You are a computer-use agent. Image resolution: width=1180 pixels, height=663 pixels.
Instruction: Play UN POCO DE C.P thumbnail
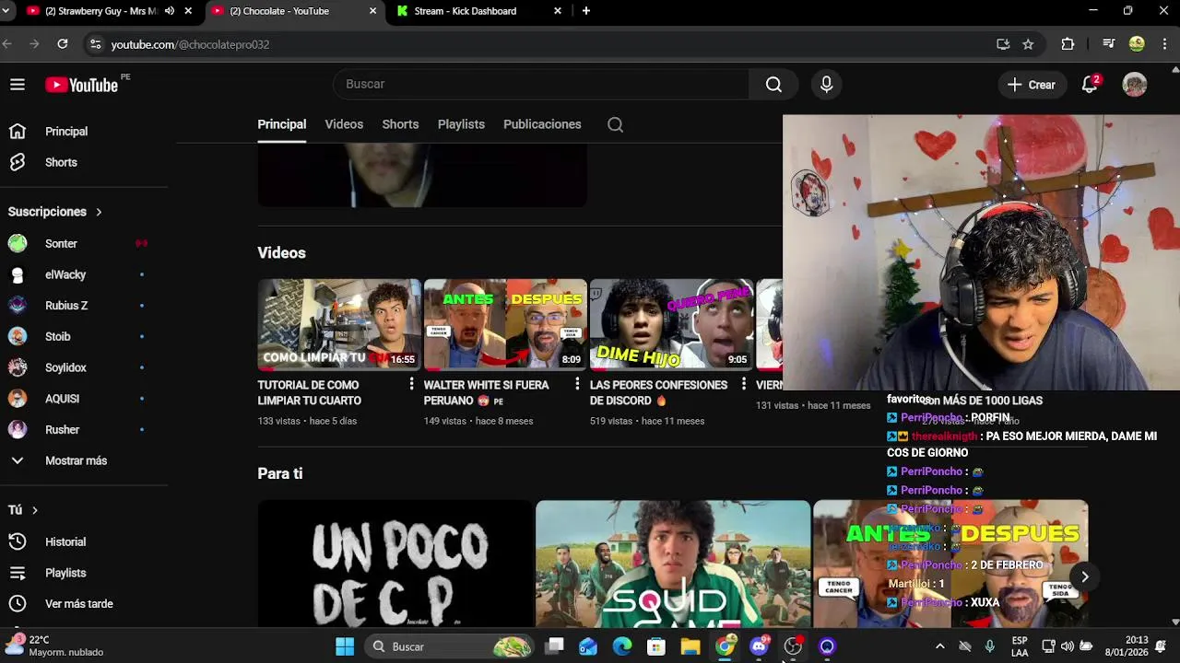tap(395, 564)
